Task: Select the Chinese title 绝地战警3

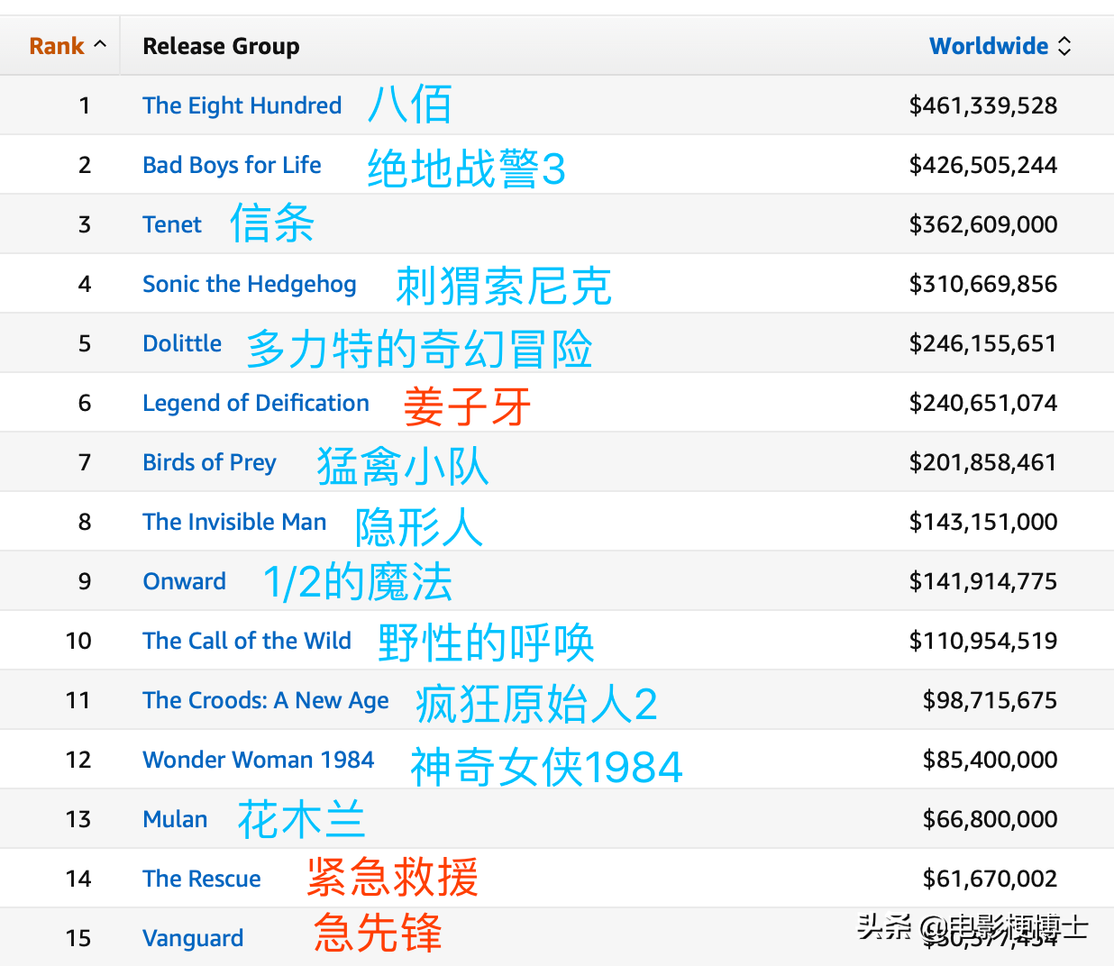Action: tap(466, 169)
